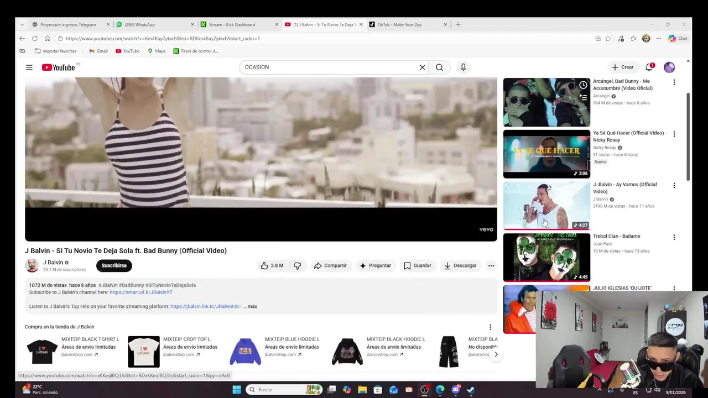Show next store items arrow
The image size is (708, 398).
coord(496,354)
